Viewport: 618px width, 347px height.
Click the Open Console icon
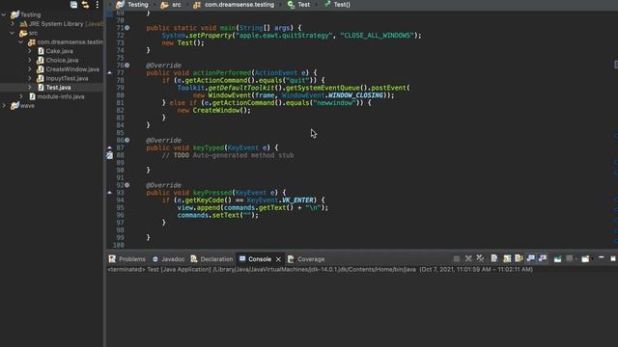click(x=585, y=258)
